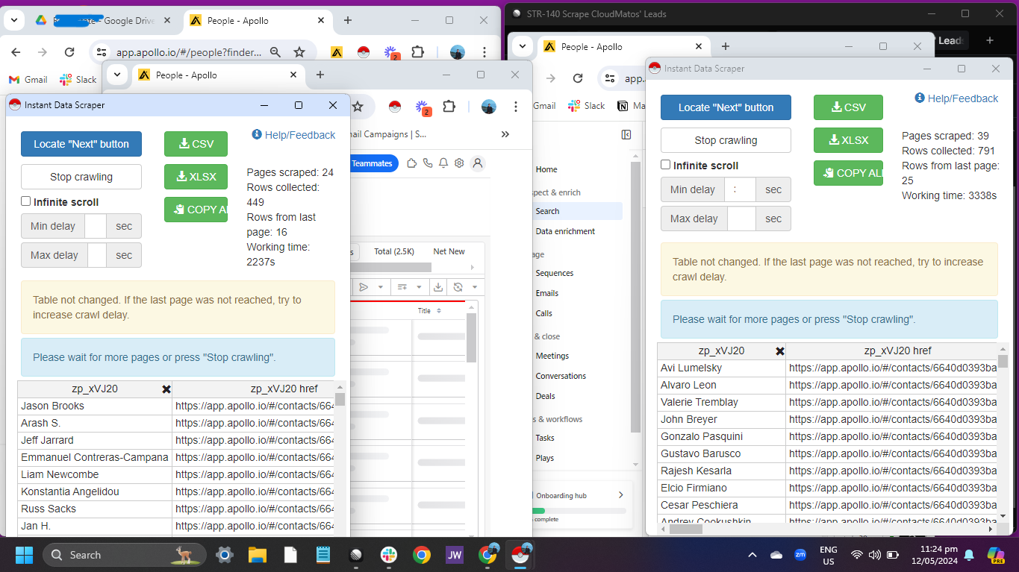1019x572 pixels.
Task: Select the Total (2.5K) tab
Action: pos(393,251)
